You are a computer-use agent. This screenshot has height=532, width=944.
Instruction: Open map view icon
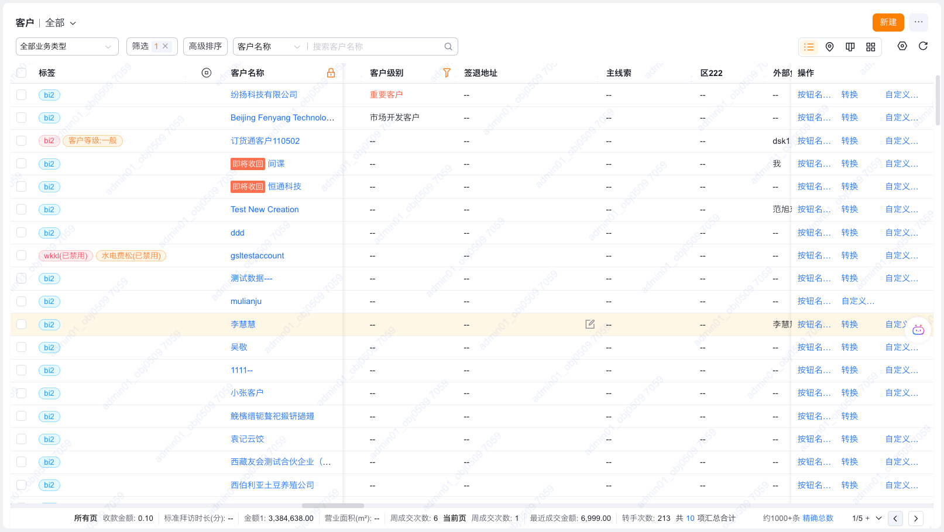pyautogui.click(x=829, y=47)
